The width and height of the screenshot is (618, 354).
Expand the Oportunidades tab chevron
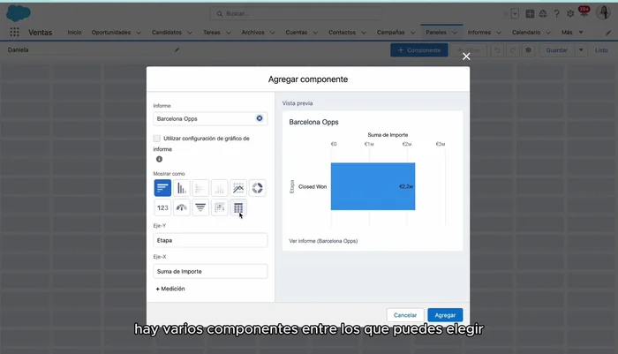[139, 33]
